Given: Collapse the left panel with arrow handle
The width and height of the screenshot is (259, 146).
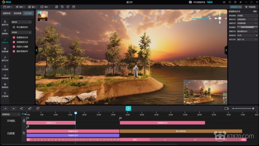Looking at the screenshot, I should (36, 50).
